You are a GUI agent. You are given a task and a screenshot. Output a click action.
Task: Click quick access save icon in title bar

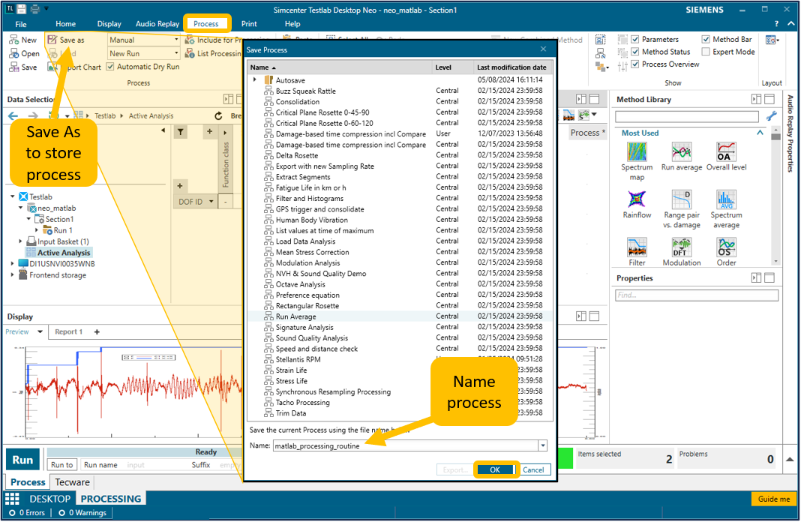[22, 9]
